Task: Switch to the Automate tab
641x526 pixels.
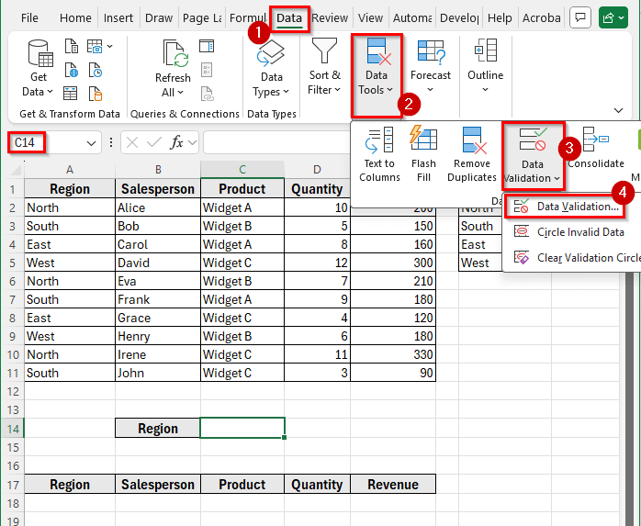Action: pyautogui.click(x=412, y=18)
